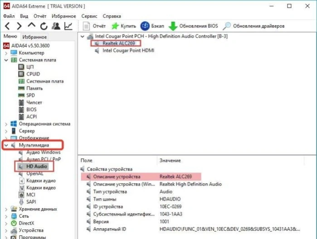This screenshot has height=239, width=317.
Task: Open the Файл menu
Action: tap(9, 16)
